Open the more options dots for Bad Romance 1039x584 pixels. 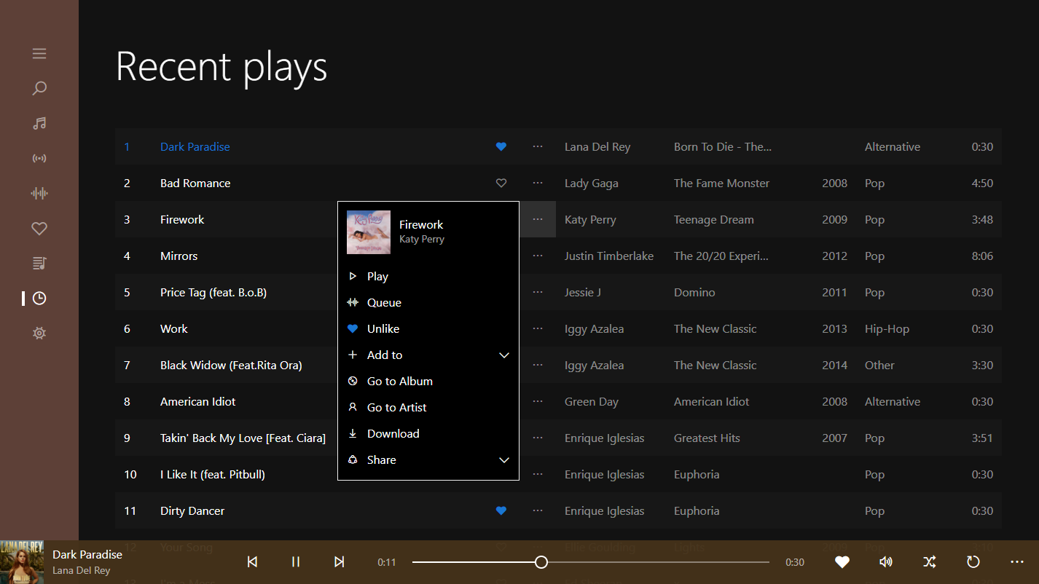pyautogui.click(x=538, y=183)
